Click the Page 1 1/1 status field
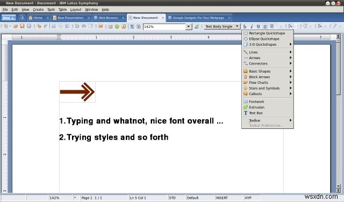Image resolution: width=344 pixels, height=202 pixels. [x=104, y=198]
